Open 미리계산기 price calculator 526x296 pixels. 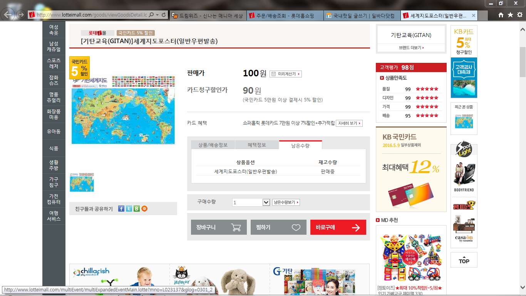[286, 74]
